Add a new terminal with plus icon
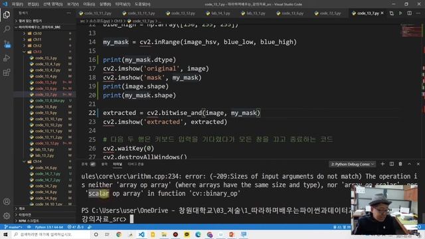 382,164
